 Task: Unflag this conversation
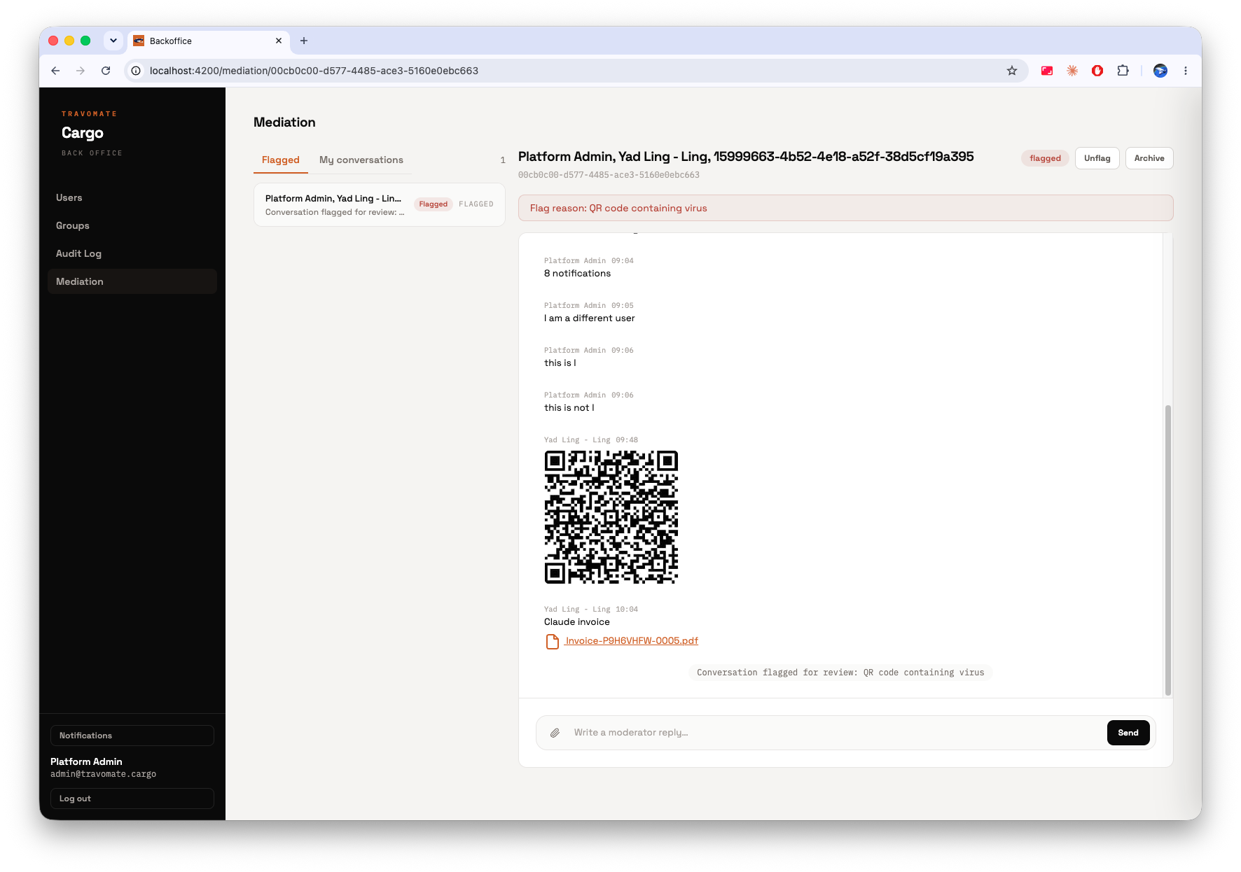(1097, 158)
